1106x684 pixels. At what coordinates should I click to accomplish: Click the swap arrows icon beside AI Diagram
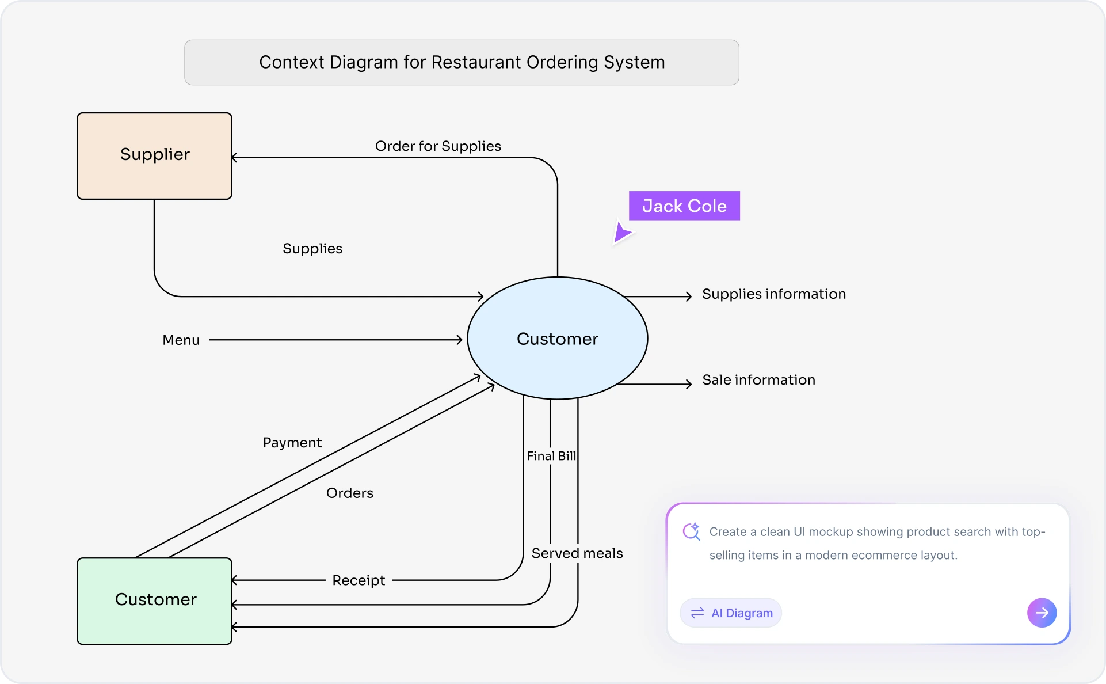697,613
